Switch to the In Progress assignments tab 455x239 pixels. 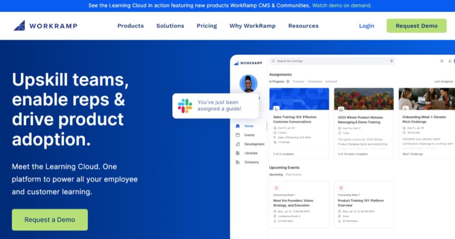[x=279, y=82]
